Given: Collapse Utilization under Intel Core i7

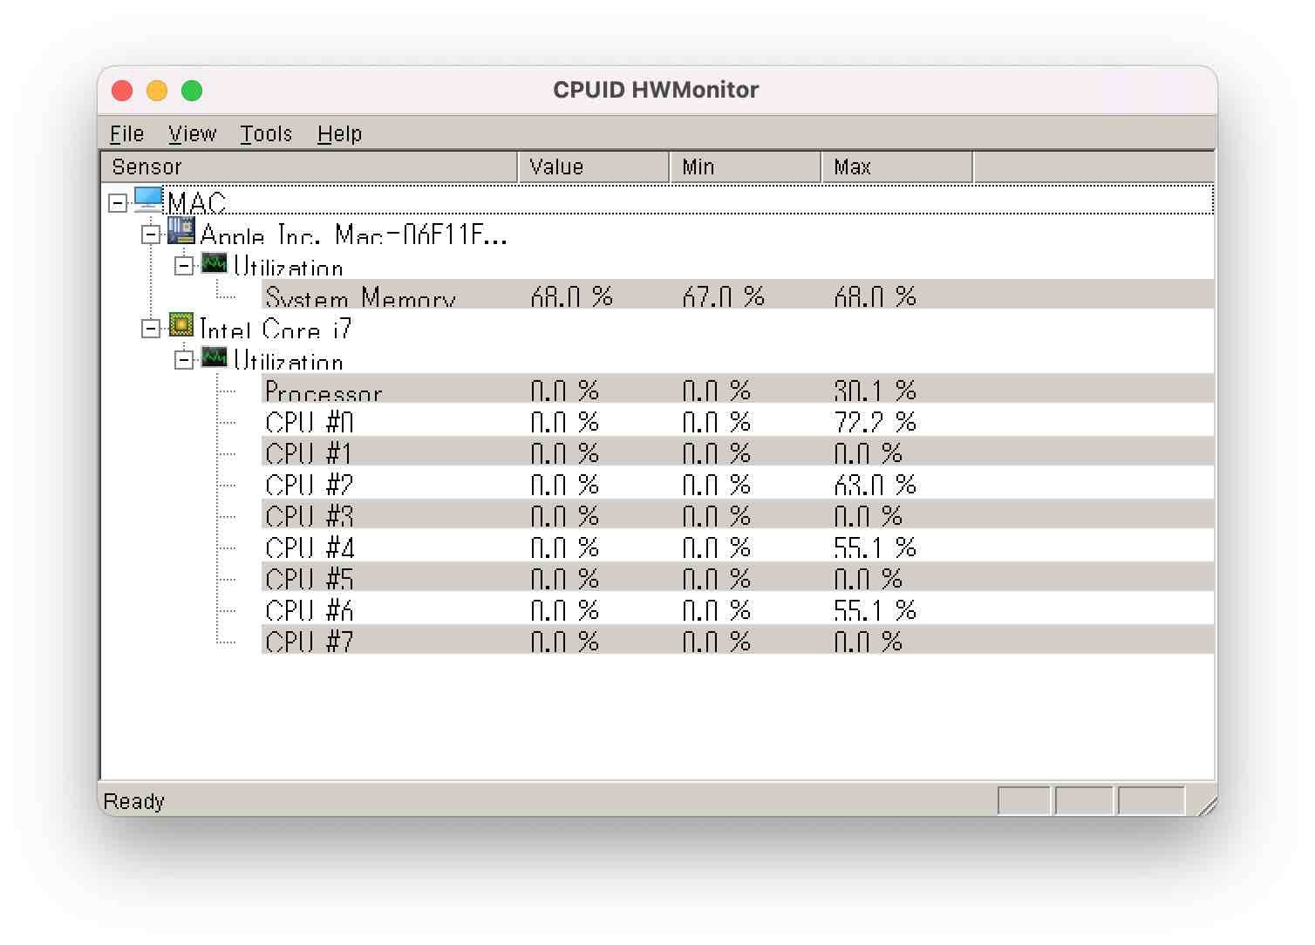Looking at the screenshot, I should coord(184,360).
